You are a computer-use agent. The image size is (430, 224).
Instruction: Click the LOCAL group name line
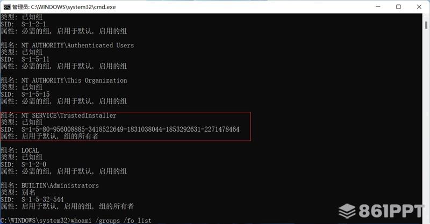click(20, 150)
